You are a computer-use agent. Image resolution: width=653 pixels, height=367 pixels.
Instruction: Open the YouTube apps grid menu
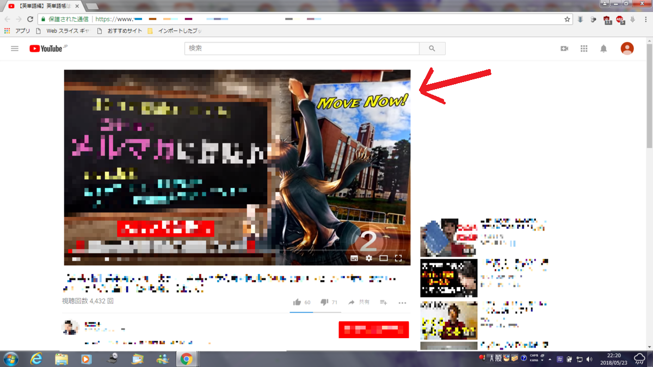[584, 48]
